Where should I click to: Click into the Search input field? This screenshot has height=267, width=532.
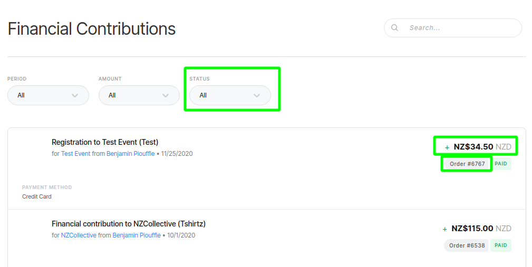(x=452, y=28)
